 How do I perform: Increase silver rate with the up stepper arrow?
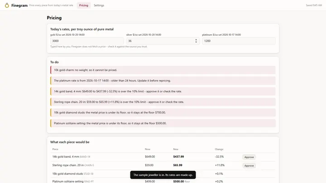(x=196, y=40)
